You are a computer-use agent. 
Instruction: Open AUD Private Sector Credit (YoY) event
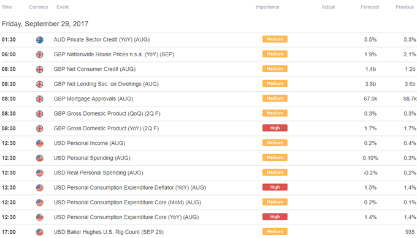pyautogui.click(x=102, y=40)
